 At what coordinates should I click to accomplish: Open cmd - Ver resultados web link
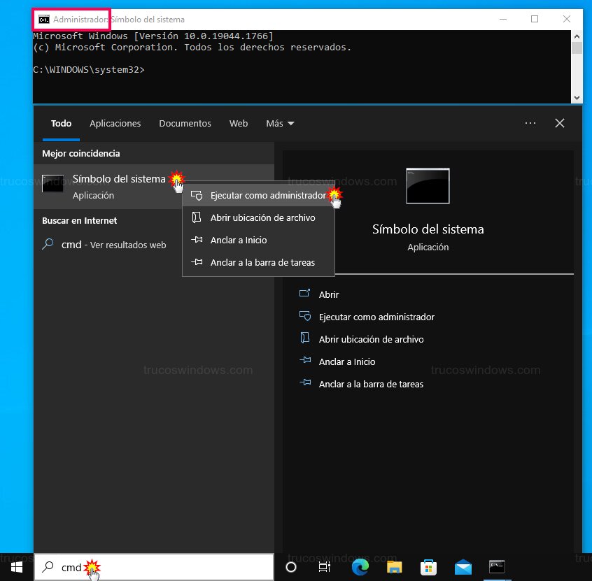point(106,245)
